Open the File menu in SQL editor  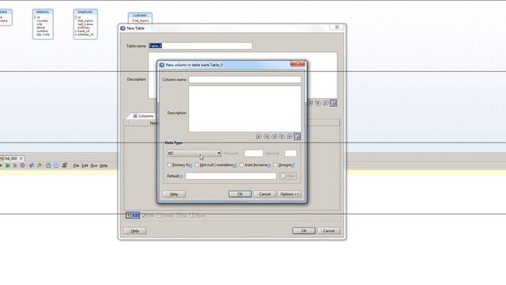coord(76,165)
